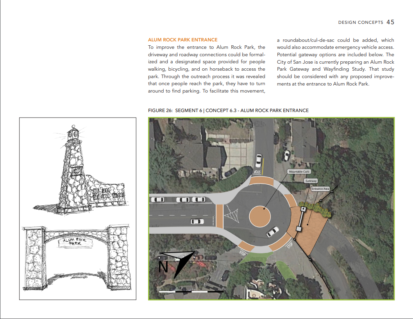Click 'Park Gateway and Wayfinding Study' in the paragraph
Image resolution: width=413 pixels, height=319 pixels.
[x=321, y=69]
